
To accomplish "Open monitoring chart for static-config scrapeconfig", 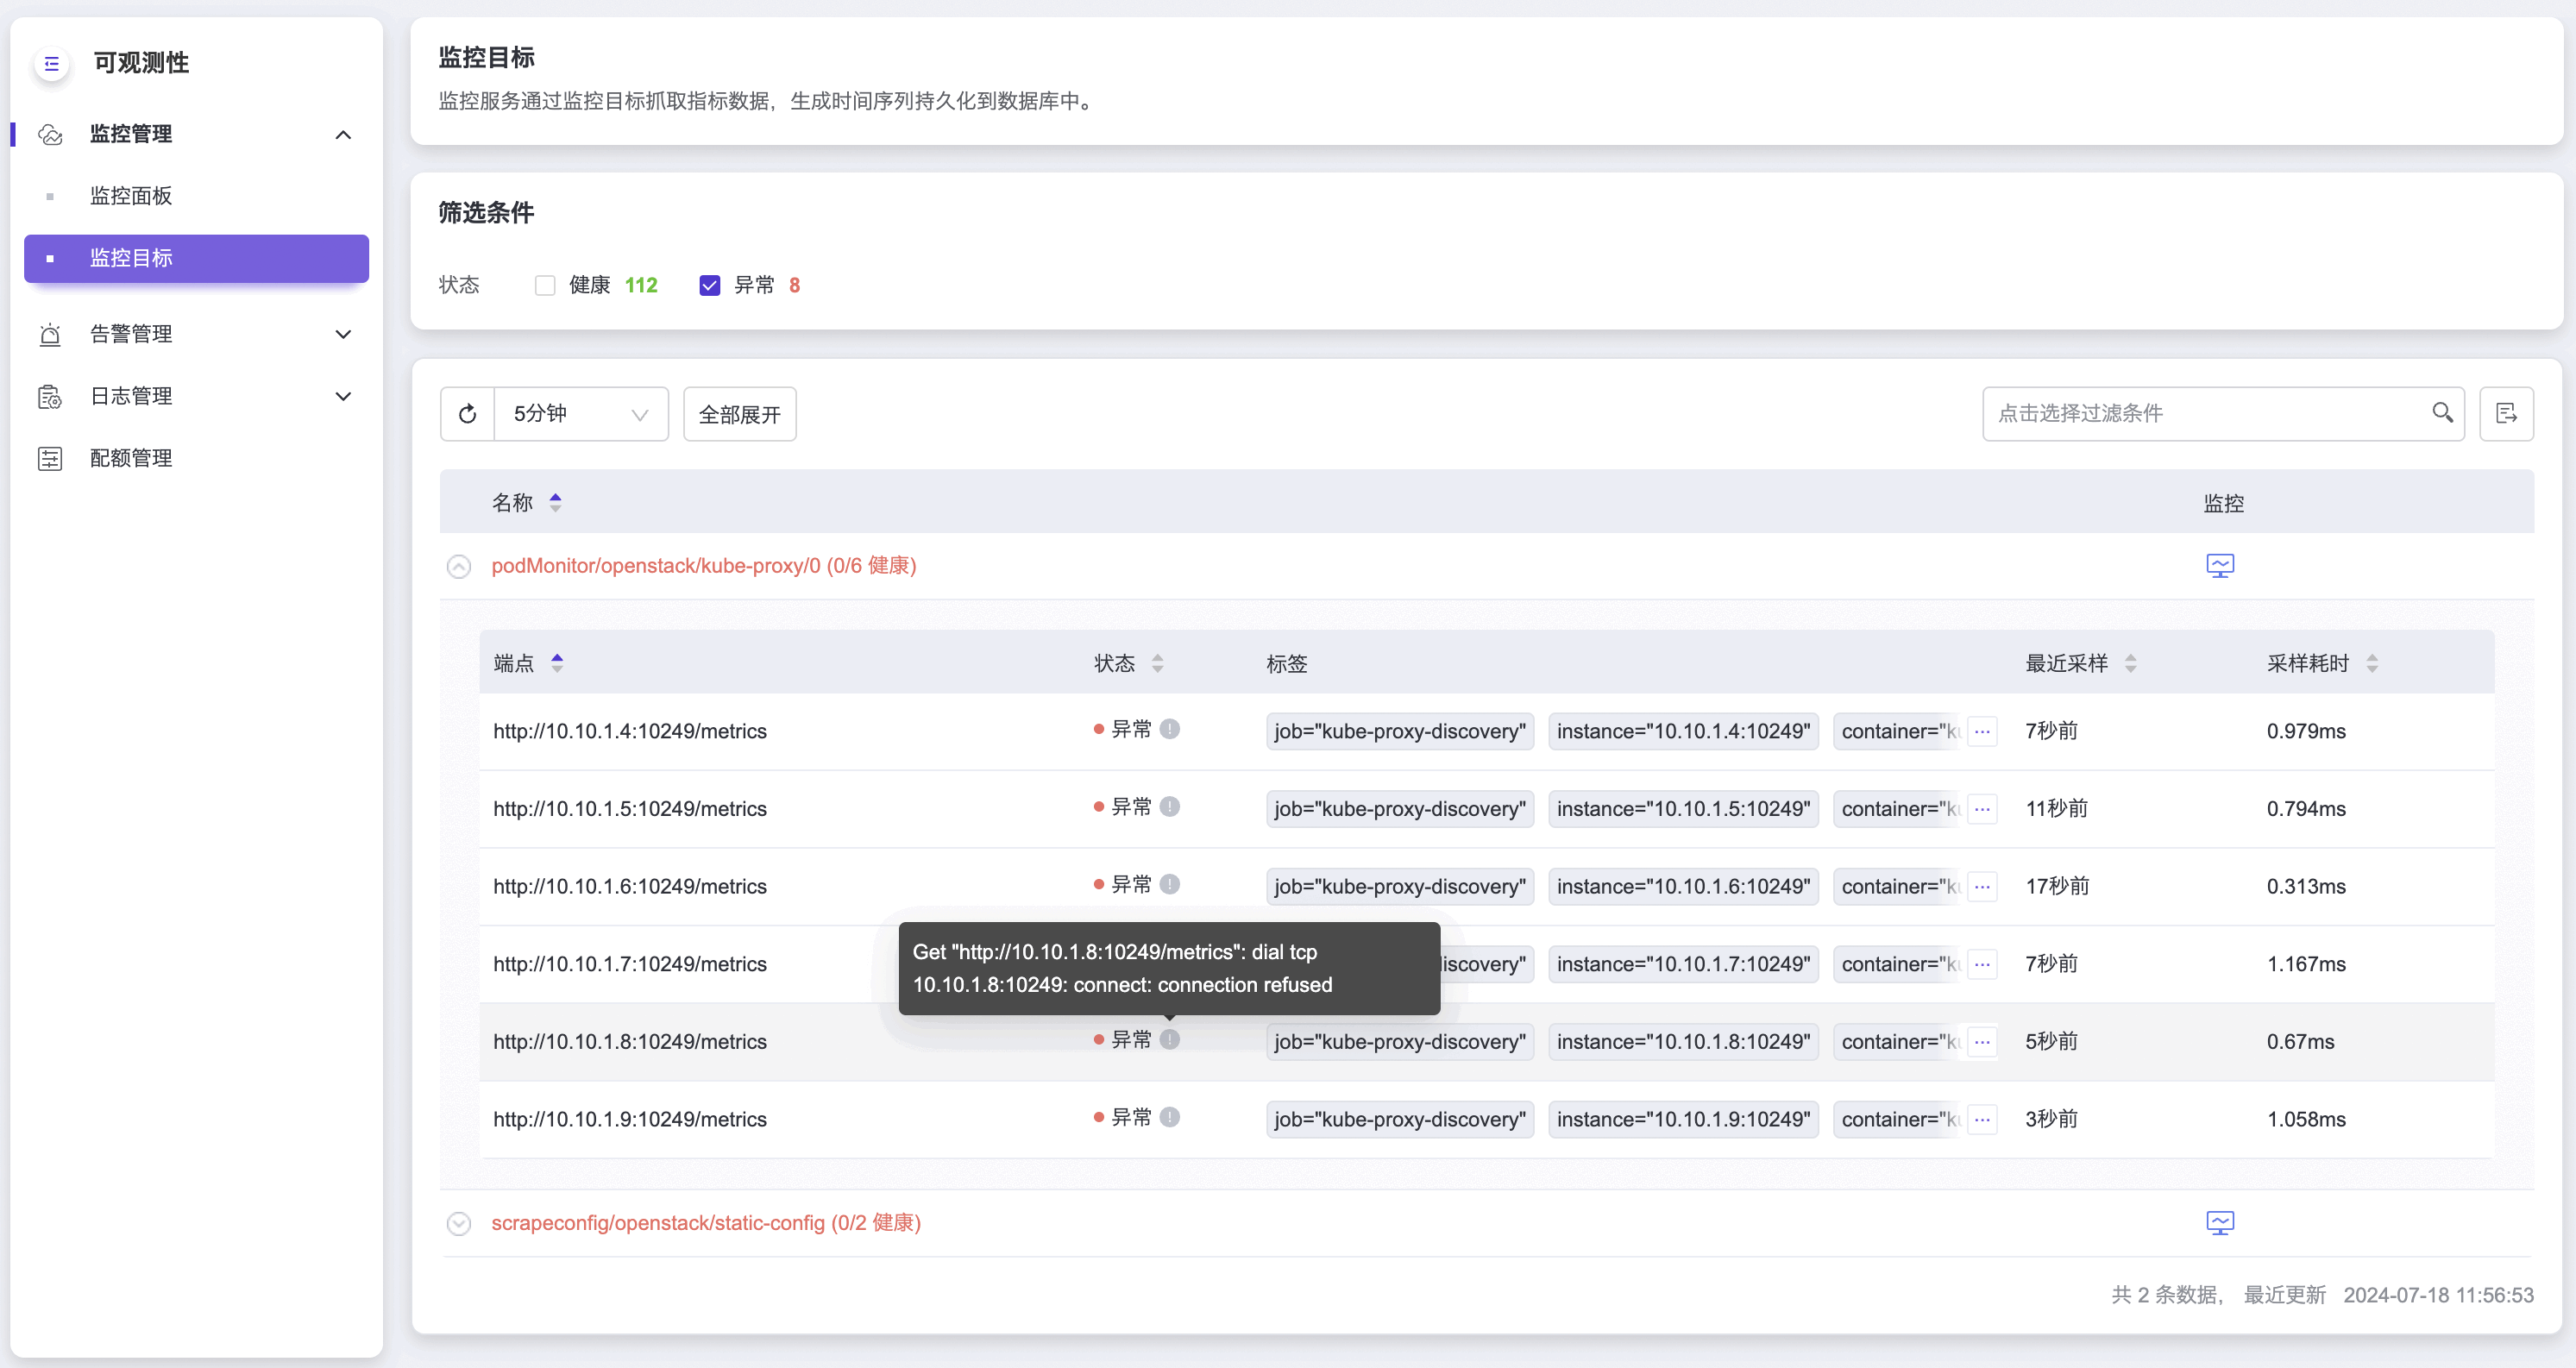I will [x=2219, y=1223].
